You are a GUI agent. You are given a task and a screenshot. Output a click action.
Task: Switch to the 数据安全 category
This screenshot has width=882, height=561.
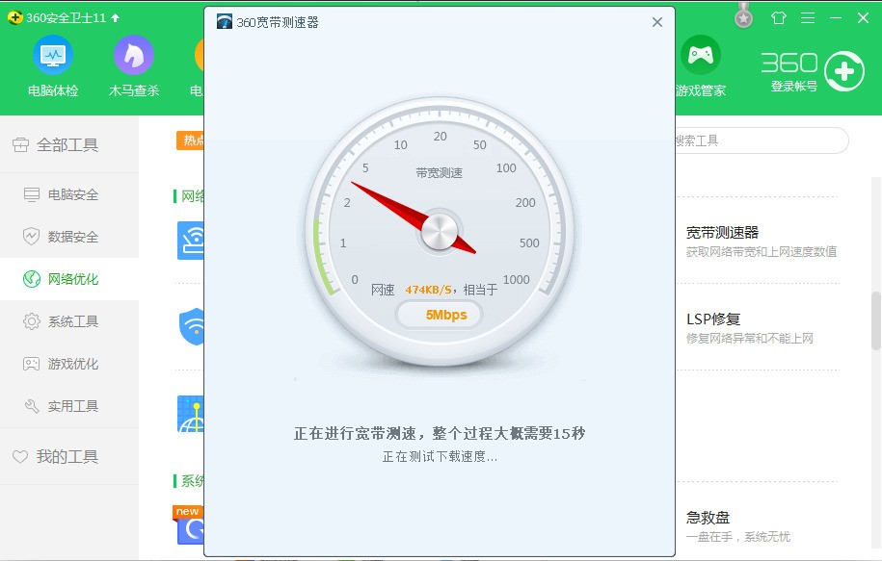coord(69,237)
